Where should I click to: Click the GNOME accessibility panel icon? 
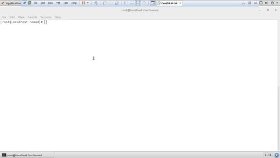point(261,3)
